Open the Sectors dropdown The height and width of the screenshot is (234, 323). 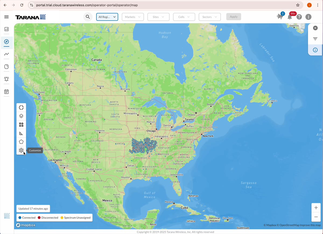[210, 17]
